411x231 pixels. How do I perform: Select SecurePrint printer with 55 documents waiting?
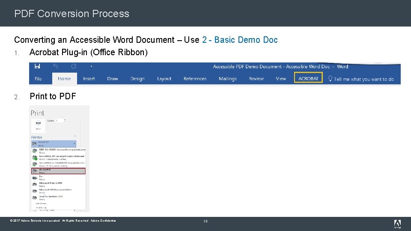tap(59, 164)
